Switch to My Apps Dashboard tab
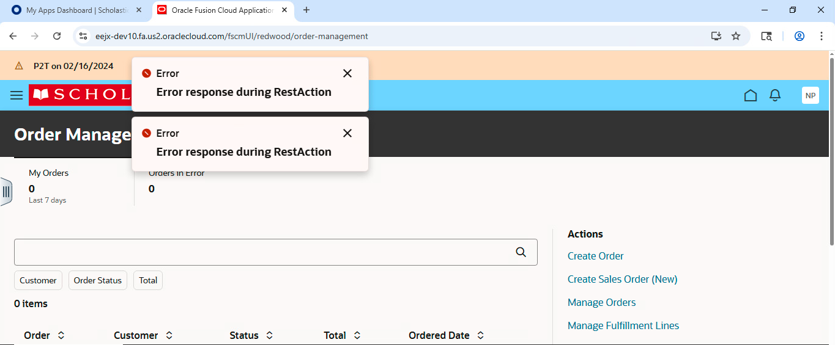The image size is (835, 345). (76, 10)
